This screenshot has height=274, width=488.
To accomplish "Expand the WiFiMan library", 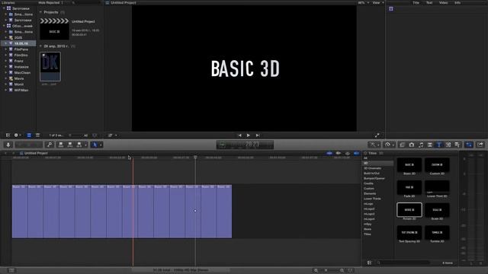I will click(x=6, y=90).
